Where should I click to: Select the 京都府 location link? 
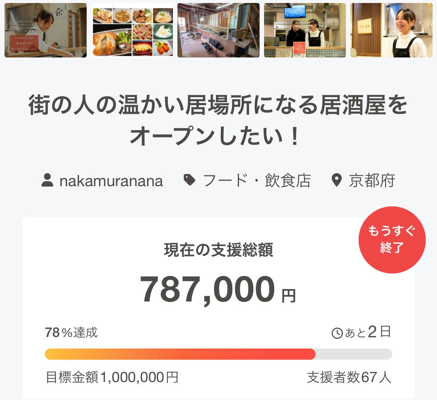click(372, 181)
